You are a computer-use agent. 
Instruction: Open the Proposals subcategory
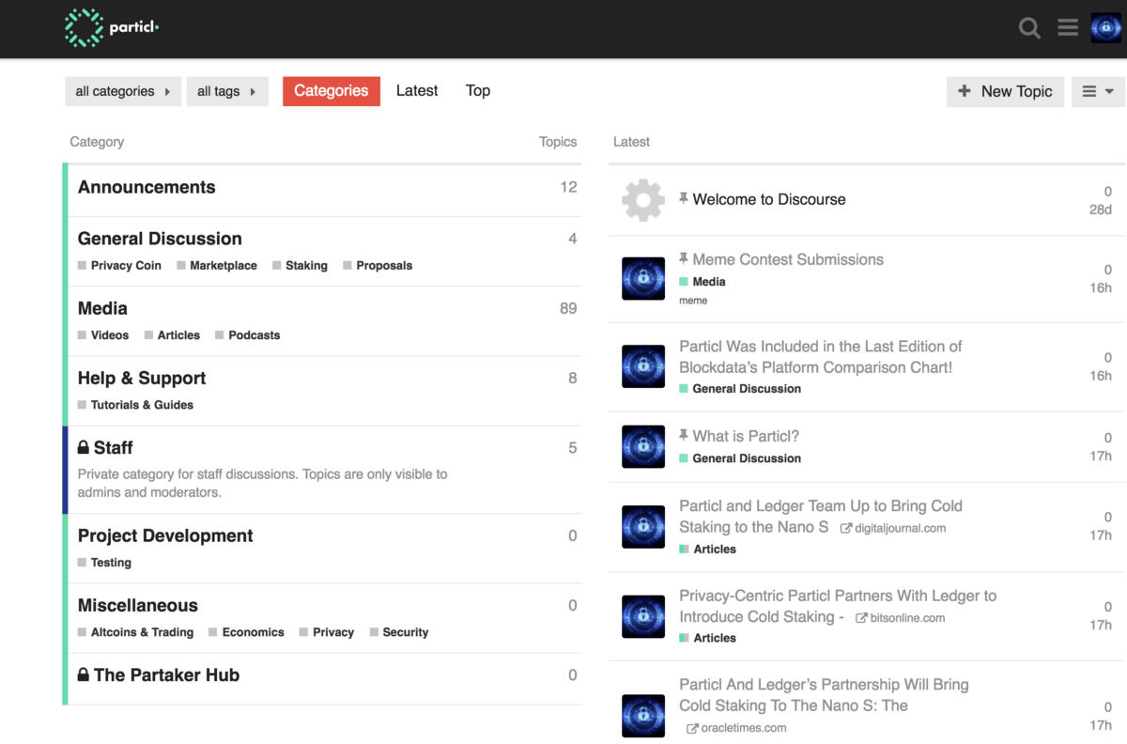point(378,266)
